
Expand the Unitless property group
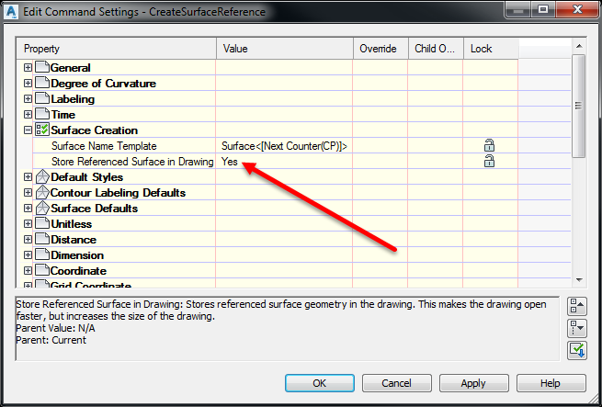tap(28, 224)
